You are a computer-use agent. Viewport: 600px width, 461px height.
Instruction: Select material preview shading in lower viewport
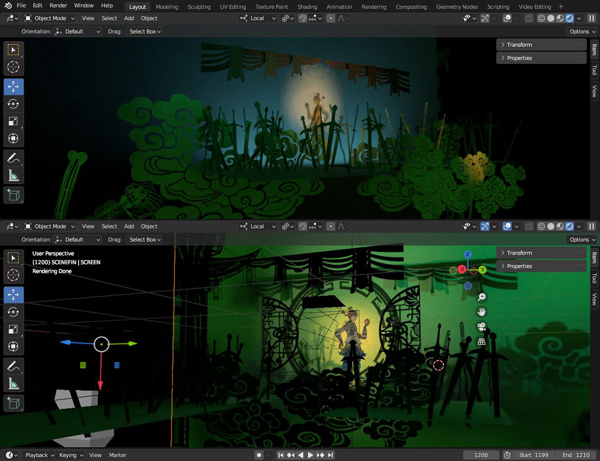(560, 226)
